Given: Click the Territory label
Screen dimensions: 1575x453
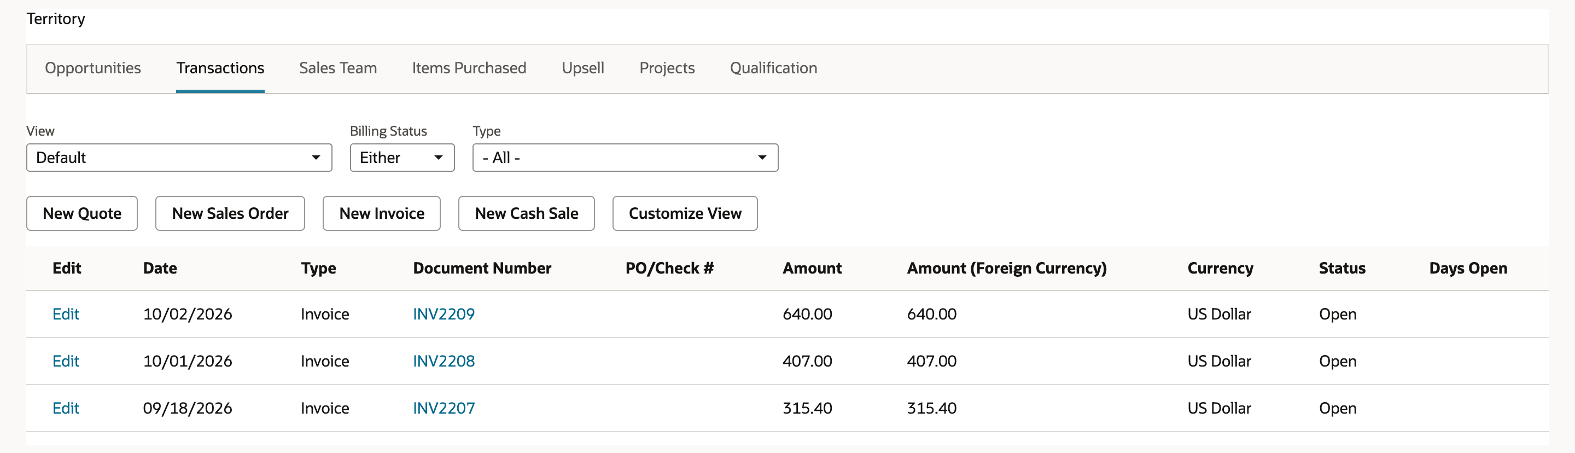Looking at the screenshot, I should (x=56, y=19).
